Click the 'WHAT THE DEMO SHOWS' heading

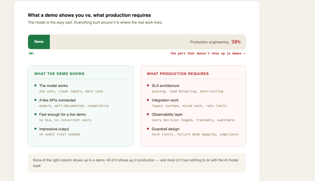59,74
